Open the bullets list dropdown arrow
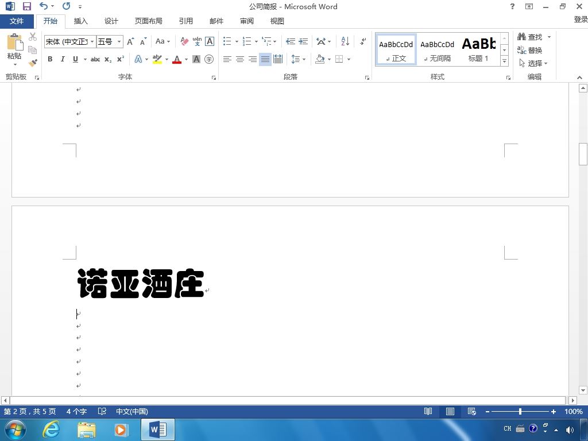The width and height of the screenshot is (588, 441). [x=237, y=41]
